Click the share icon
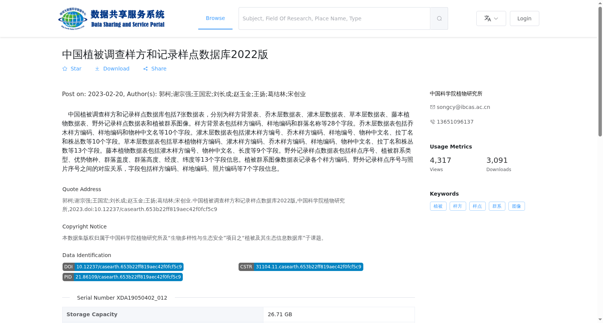This screenshot has height=323, width=603. (145, 69)
